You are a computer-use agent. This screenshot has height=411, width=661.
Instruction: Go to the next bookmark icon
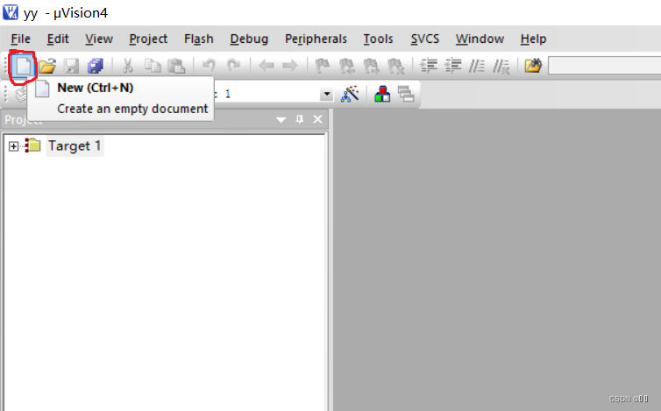[372, 67]
